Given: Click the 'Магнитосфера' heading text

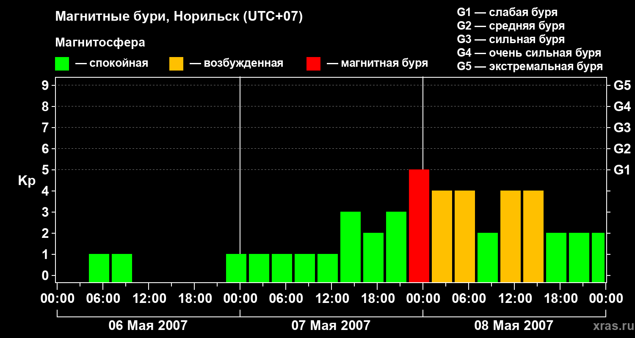Looking at the screenshot, I should pyautogui.click(x=100, y=43).
